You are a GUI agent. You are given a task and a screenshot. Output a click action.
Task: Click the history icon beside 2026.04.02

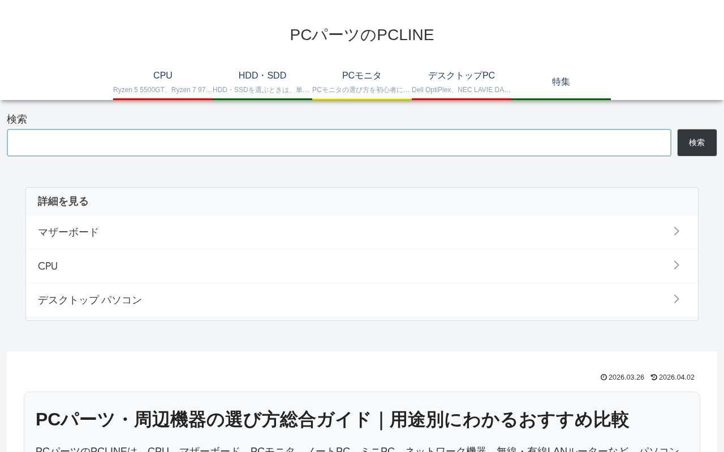pos(654,377)
